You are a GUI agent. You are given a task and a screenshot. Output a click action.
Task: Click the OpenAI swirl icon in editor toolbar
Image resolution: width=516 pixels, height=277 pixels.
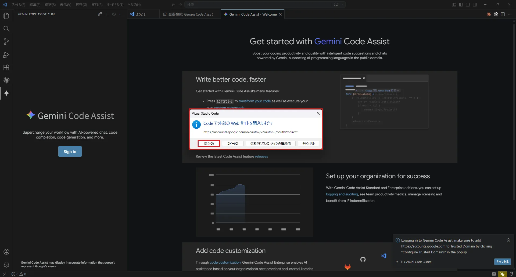[496, 14]
